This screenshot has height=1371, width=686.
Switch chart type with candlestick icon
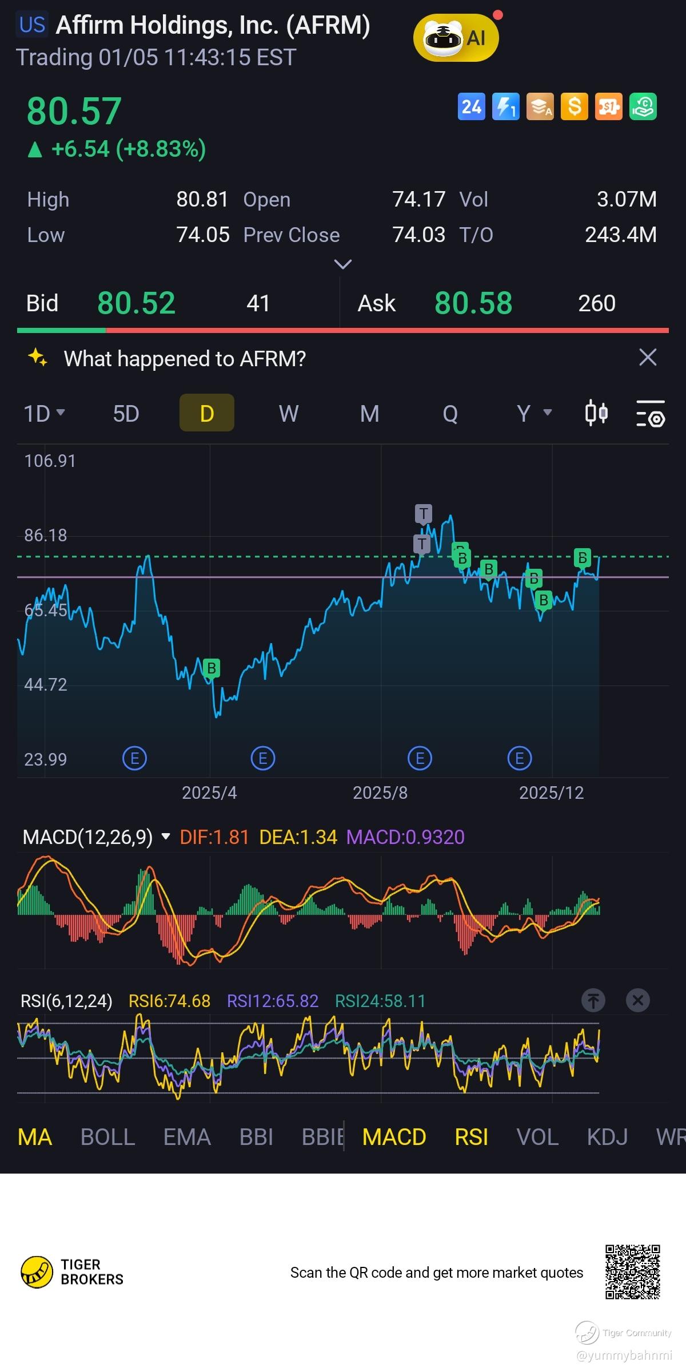596,413
